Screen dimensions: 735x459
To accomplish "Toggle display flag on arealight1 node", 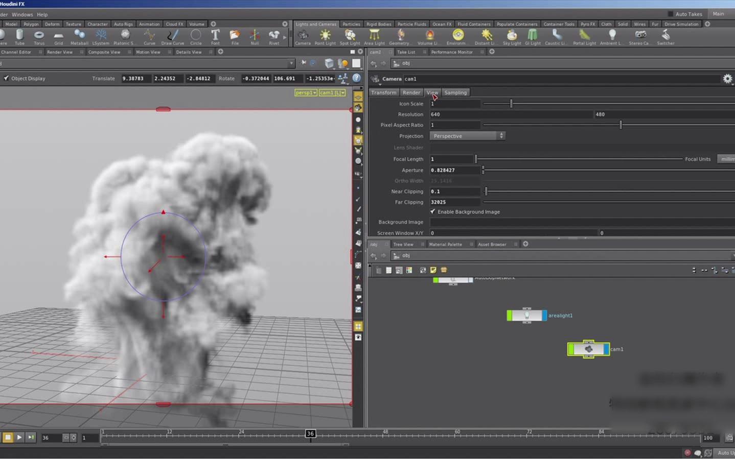I will click(x=544, y=316).
